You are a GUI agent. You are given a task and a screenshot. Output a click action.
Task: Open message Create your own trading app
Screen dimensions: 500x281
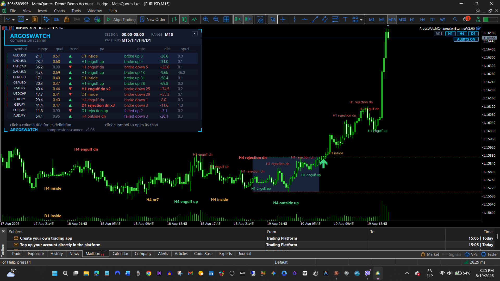coord(46,238)
